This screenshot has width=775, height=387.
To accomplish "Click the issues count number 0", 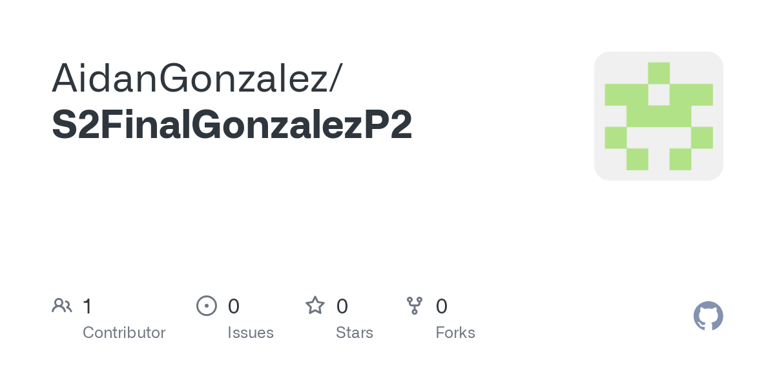I will coord(234,306).
